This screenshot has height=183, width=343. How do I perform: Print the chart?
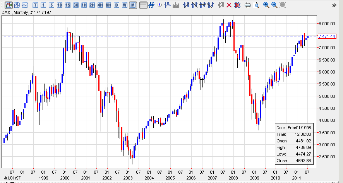[x=248, y=5]
